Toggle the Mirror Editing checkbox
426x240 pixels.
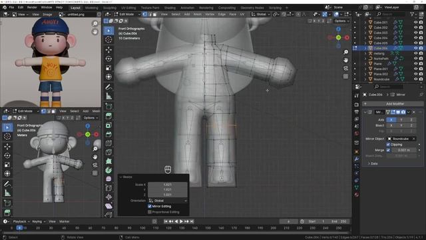tap(150, 206)
